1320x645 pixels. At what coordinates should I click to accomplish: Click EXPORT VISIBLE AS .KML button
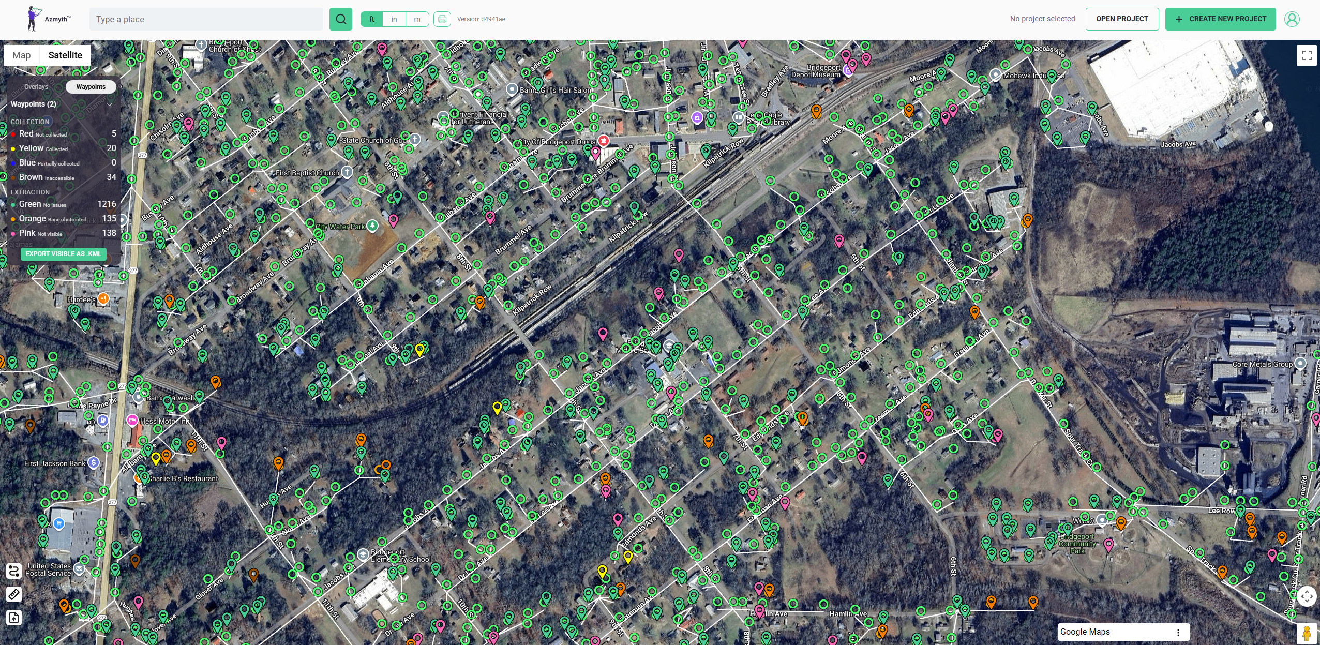[64, 254]
